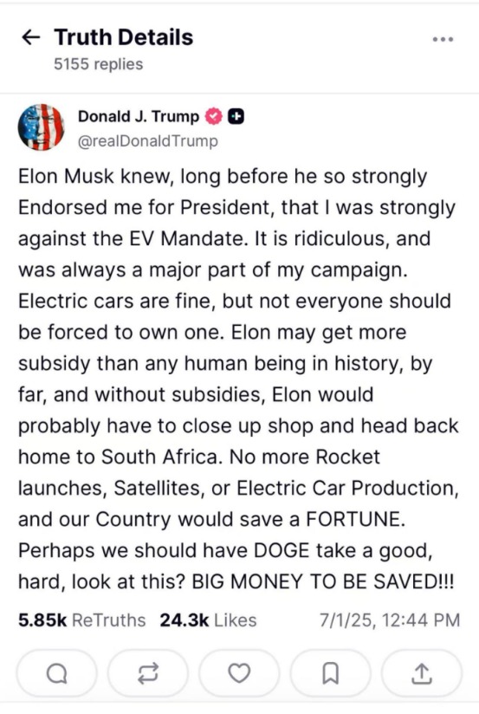View the 24.3k Likes list

(x=208, y=620)
